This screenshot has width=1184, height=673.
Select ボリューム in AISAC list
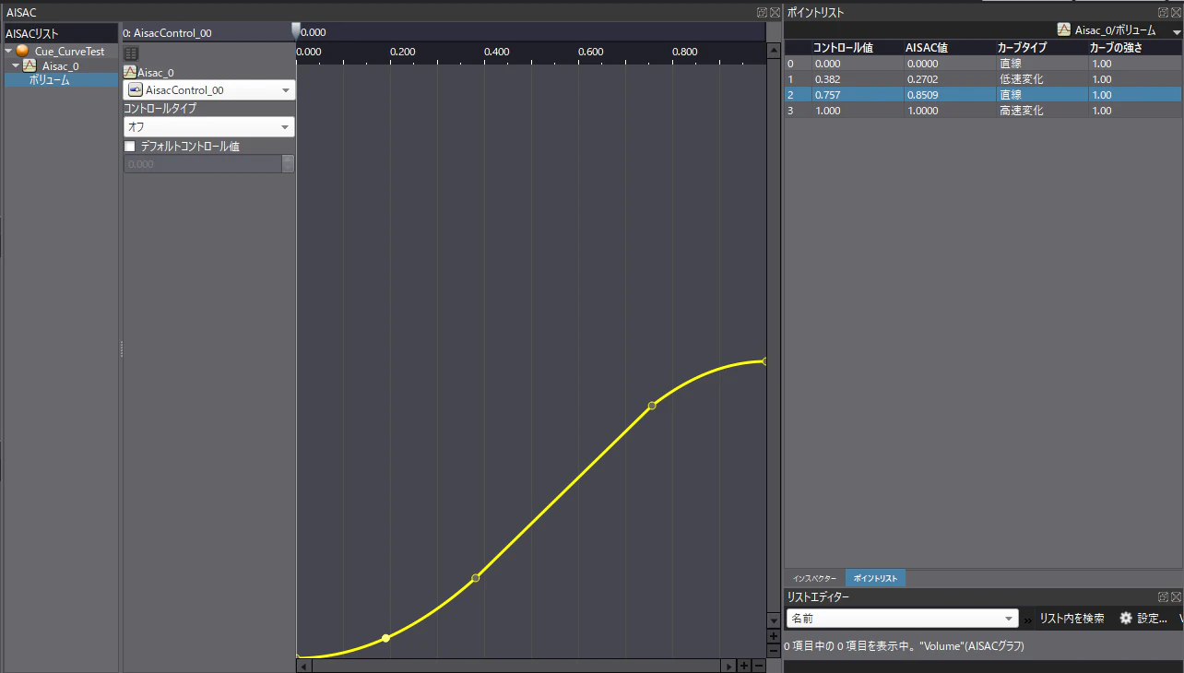click(x=61, y=80)
